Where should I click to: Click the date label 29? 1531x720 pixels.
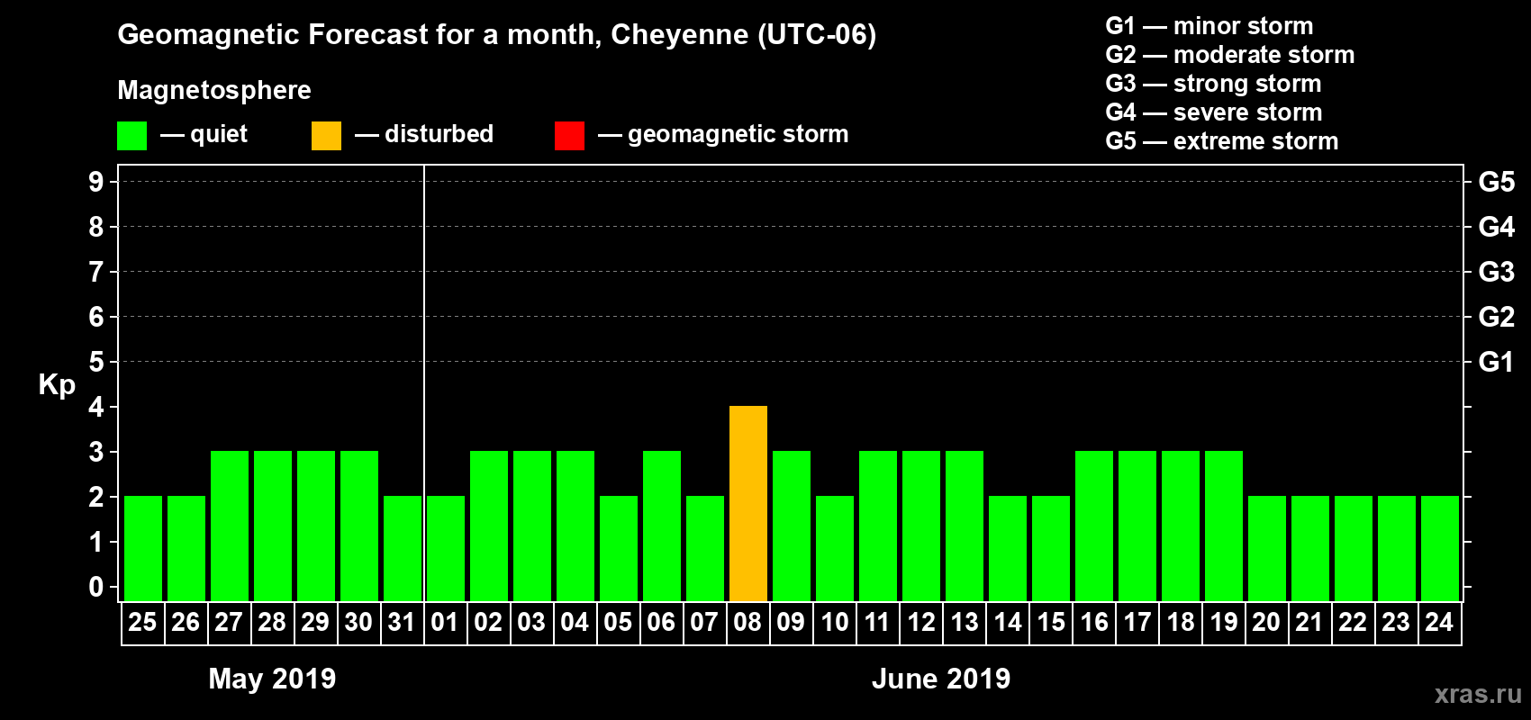(x=315, y=622)
